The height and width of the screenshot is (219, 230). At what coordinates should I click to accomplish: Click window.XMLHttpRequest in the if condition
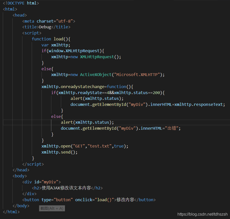coord(74,51)
